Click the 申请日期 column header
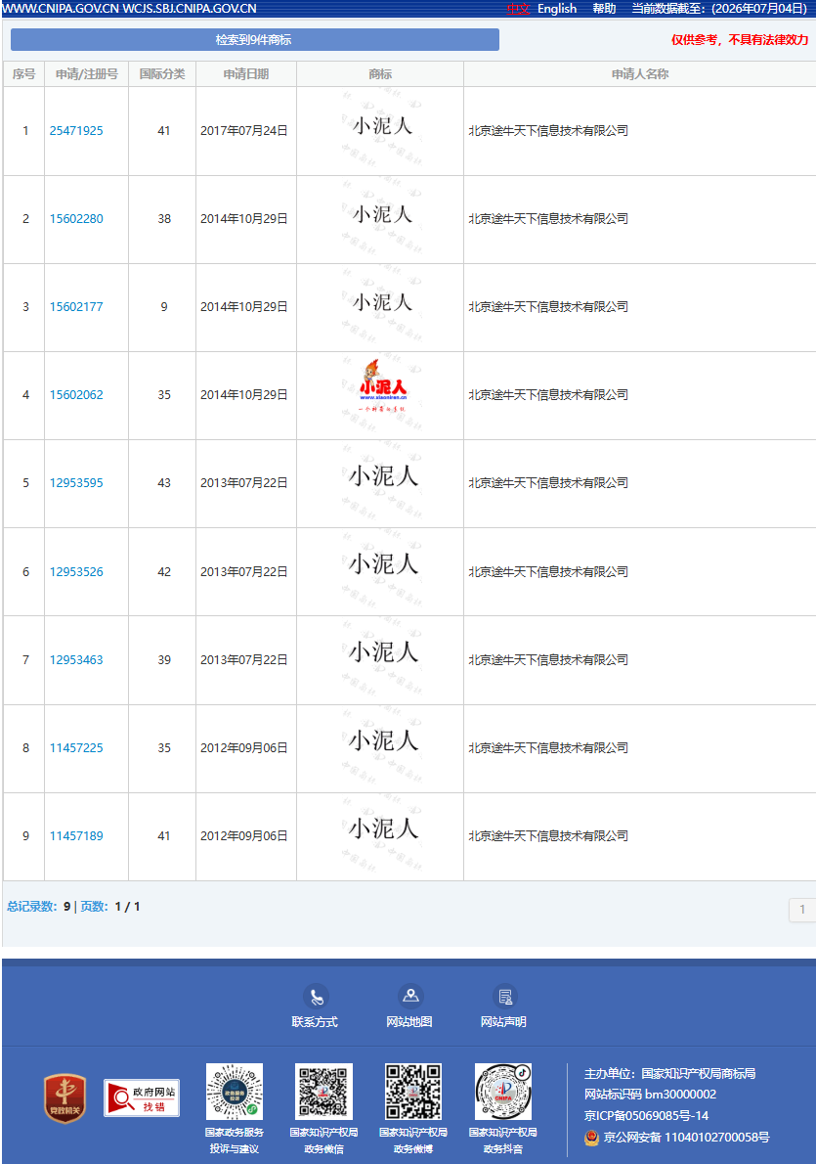 [x=245, y=74]
